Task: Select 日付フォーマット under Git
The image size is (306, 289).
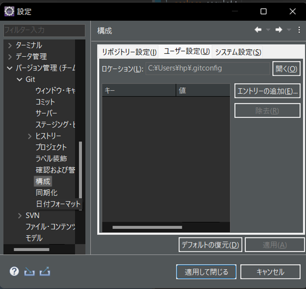Action: [x=58, y=204]
